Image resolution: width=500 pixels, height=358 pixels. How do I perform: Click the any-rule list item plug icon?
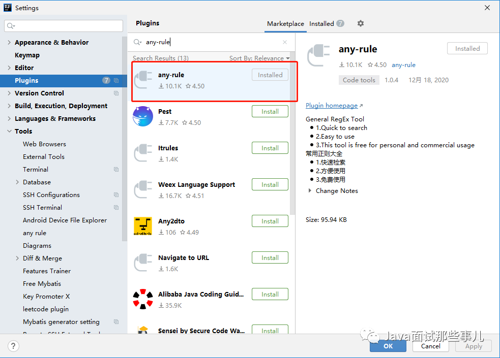coord(143,80)
